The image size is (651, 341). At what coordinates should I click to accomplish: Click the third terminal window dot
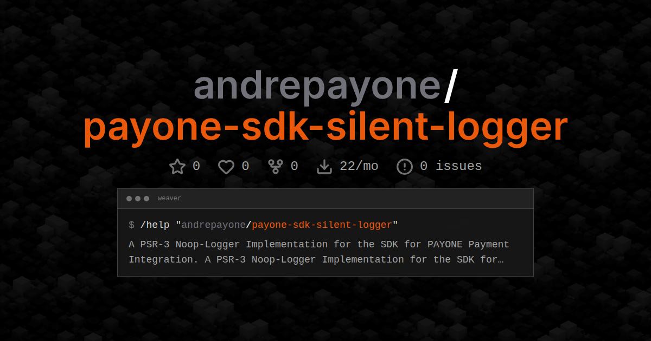(146, 199)
